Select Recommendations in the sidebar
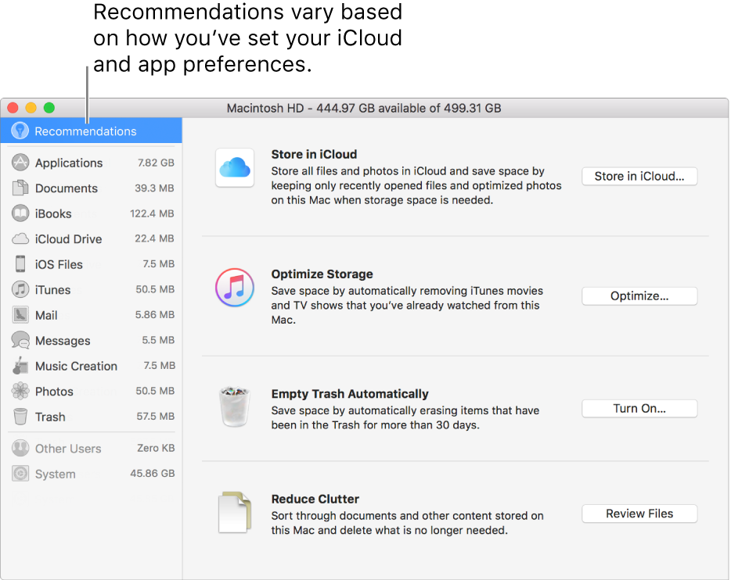 tap(85, 131)
